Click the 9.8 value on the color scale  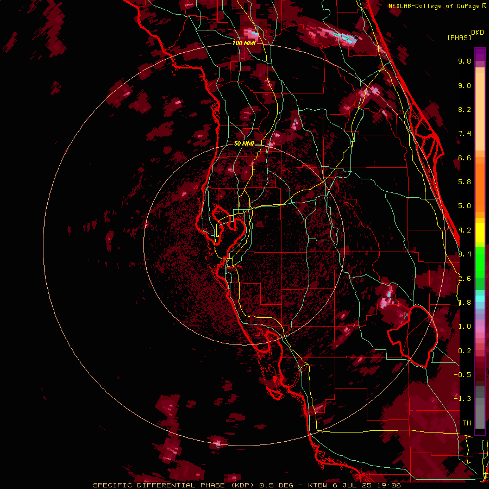click(465, 61)
